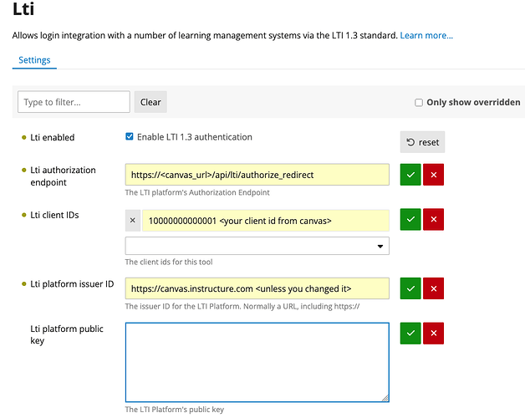Open the Learn more link

click(426, 35)
